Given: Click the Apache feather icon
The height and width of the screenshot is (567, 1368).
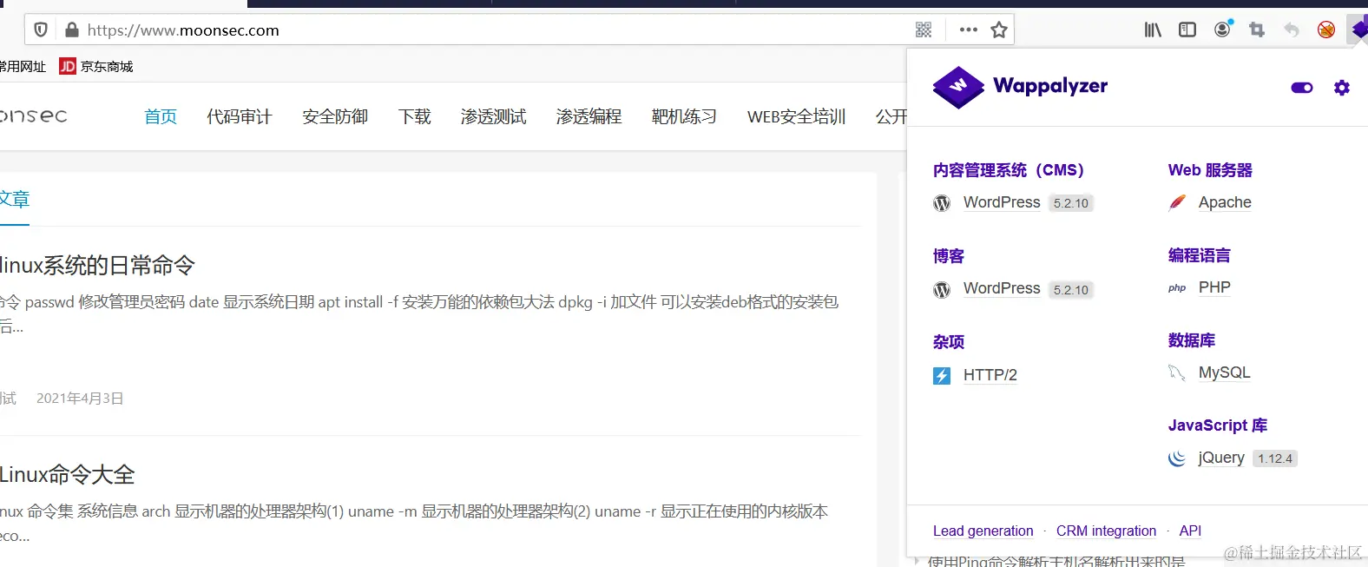Looking at the screenshot, I should 1177,203.
